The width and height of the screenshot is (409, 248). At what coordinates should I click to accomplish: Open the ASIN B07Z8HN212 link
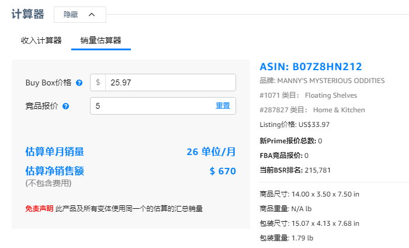pyautogui.click(x=311, y=67)
